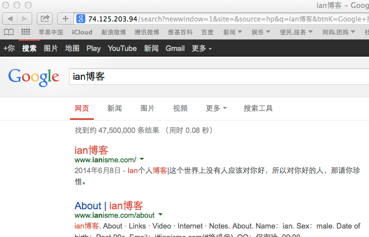Screen dimensions: 369x237
Task: Open the About | ian博客 result link
Action: 108,206
